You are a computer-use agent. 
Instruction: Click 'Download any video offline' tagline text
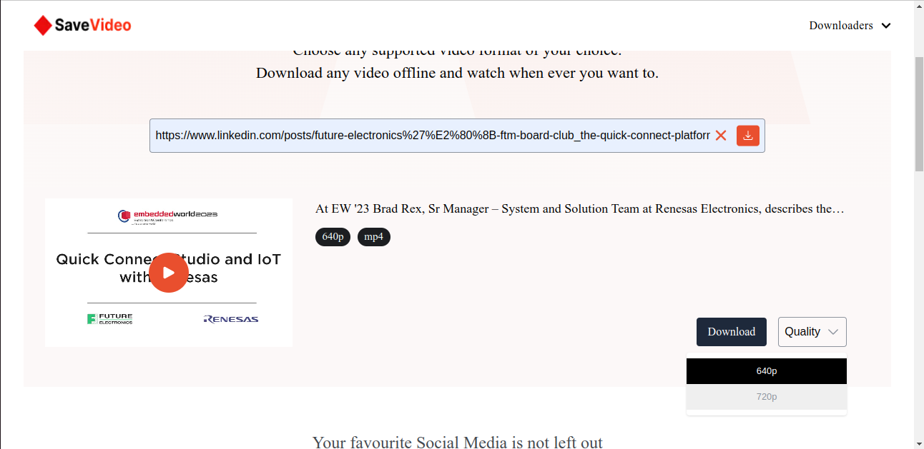458,73
